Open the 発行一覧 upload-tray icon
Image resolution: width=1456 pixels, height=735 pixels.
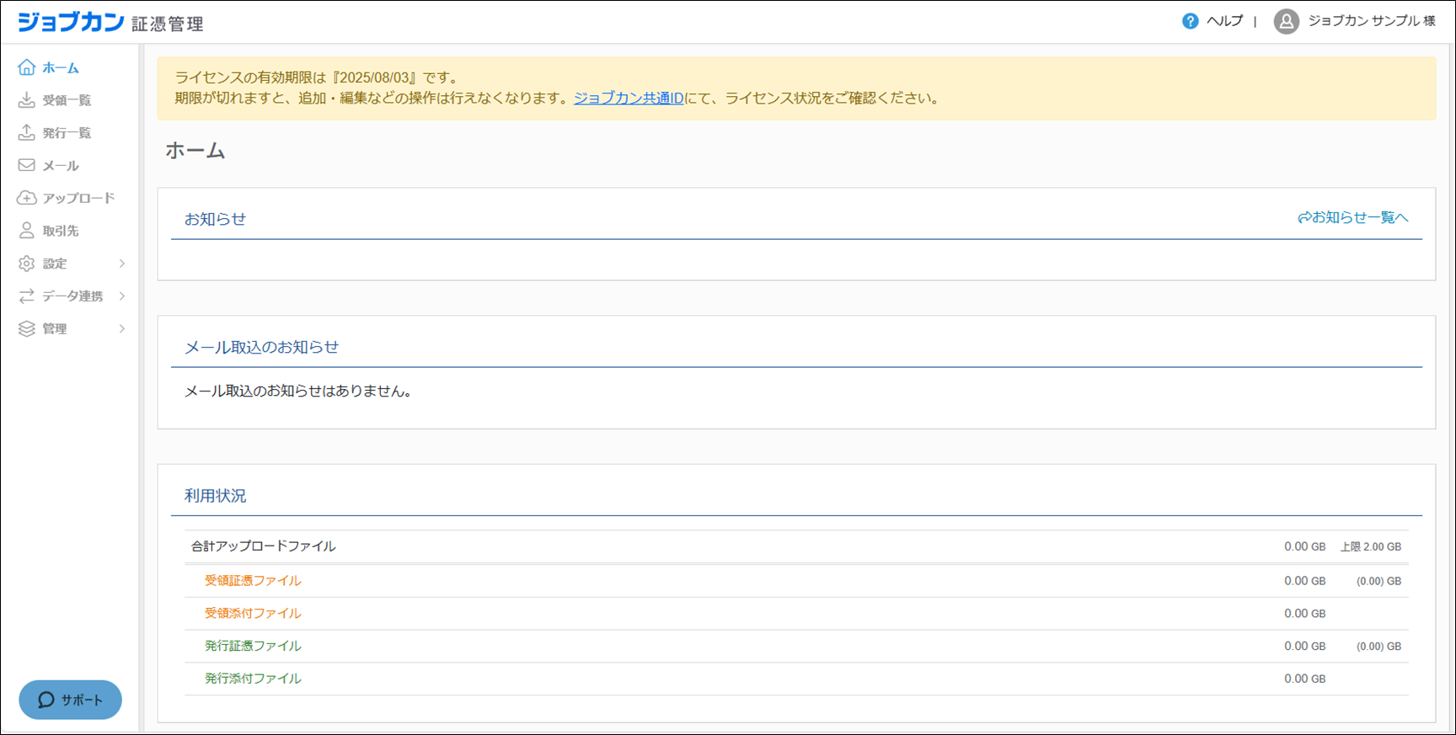(x=27, y=133)
